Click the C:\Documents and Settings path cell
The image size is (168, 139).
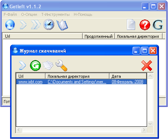click(x=77, y=82)
